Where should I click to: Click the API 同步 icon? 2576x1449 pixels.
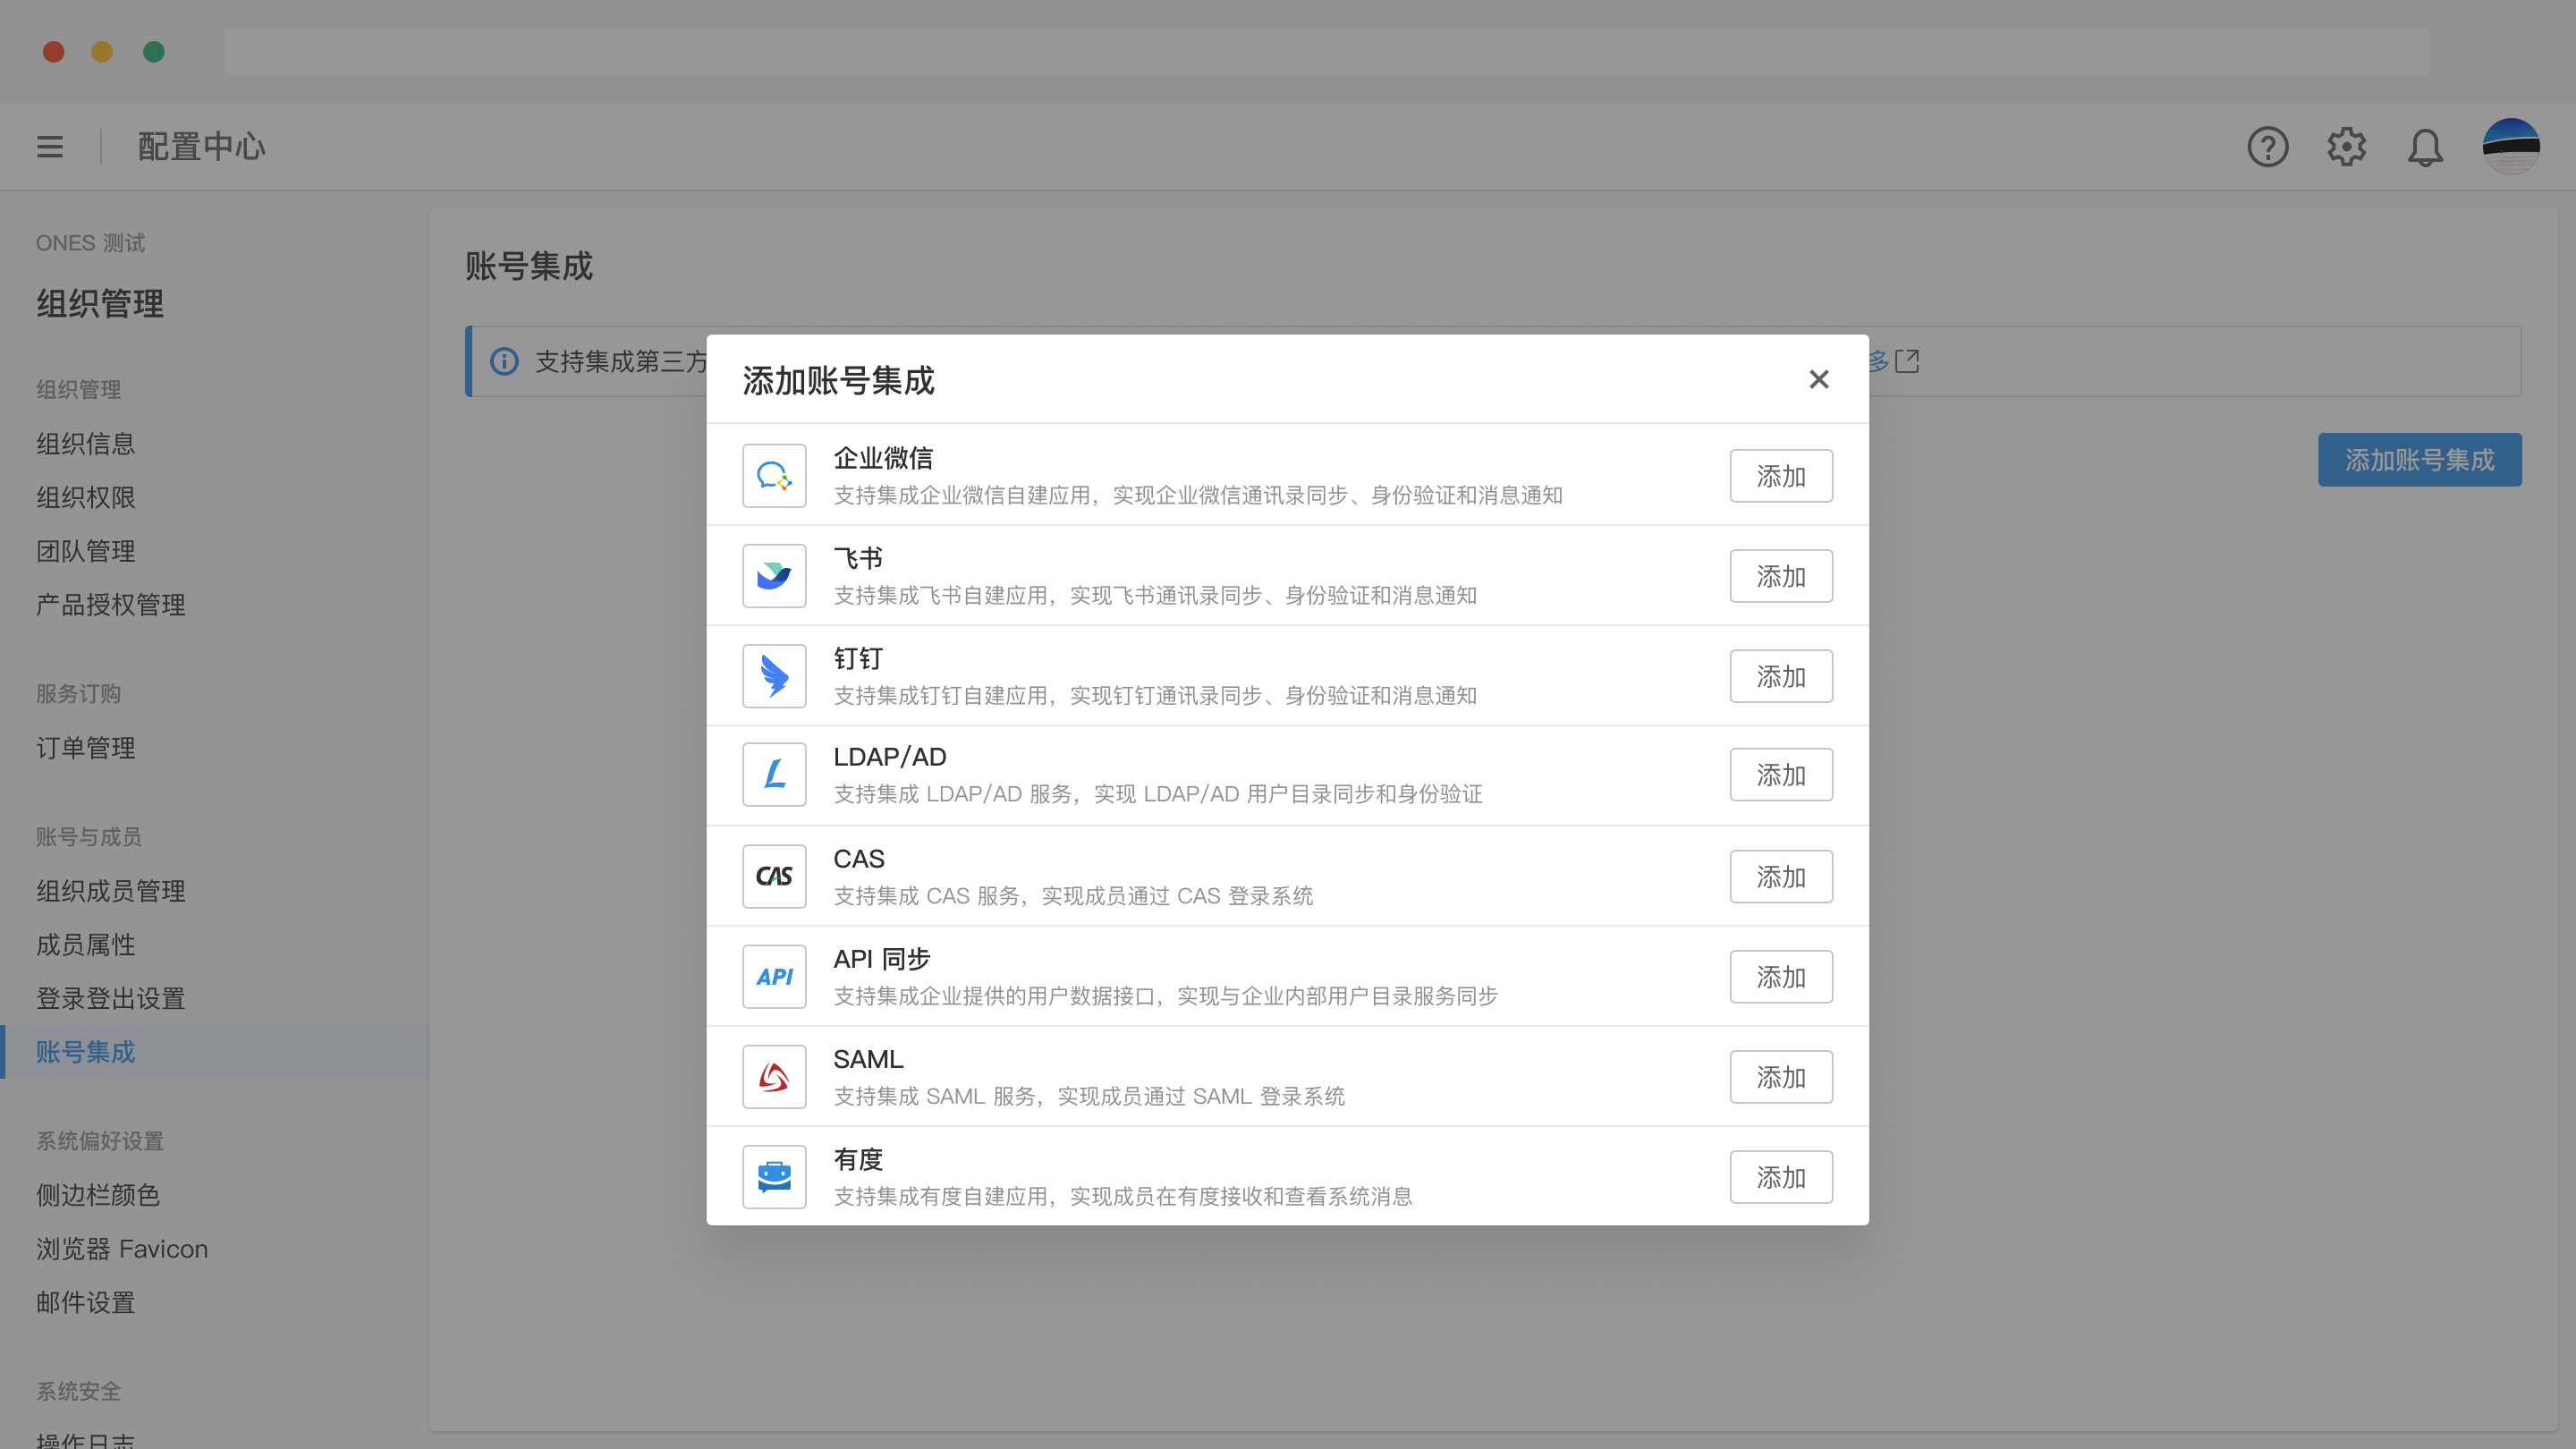(774, 977)
